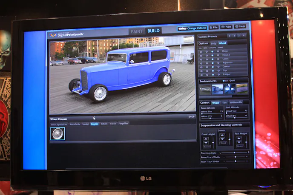The width and height of the screenshot is (293, 195).
Task: Open the Whitewalls control tab
Action: pos(236,102)
